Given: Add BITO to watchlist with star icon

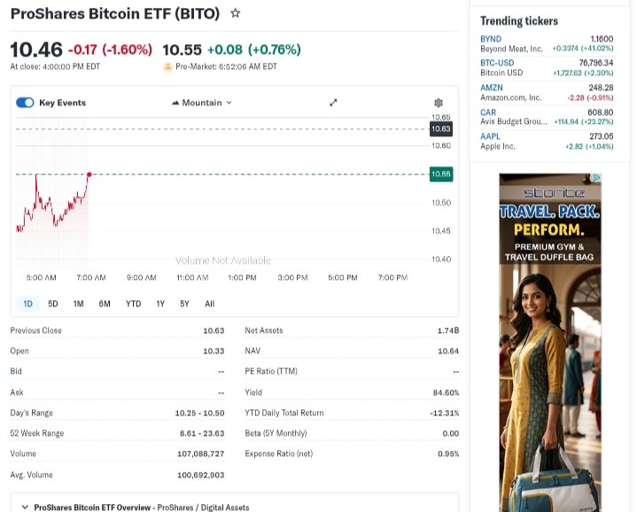Looking at the screenshot, I should tap(235, 14).
